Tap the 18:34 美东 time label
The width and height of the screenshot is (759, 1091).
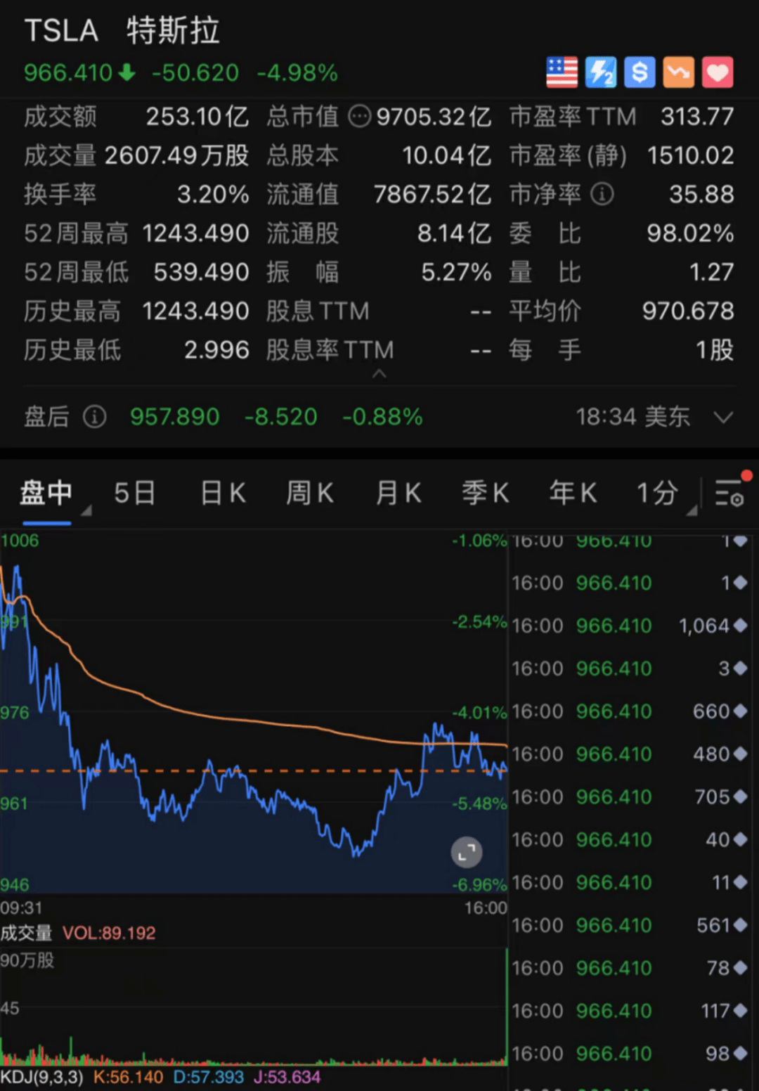[633, 417]
